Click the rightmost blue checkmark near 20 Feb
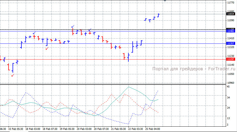The width and height of the screenshot is (237, 132). click(90, 30)
